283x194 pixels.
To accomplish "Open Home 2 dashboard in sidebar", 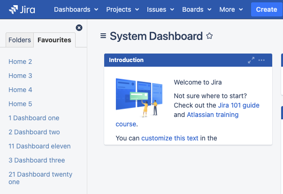I will (x=20, y=62).
